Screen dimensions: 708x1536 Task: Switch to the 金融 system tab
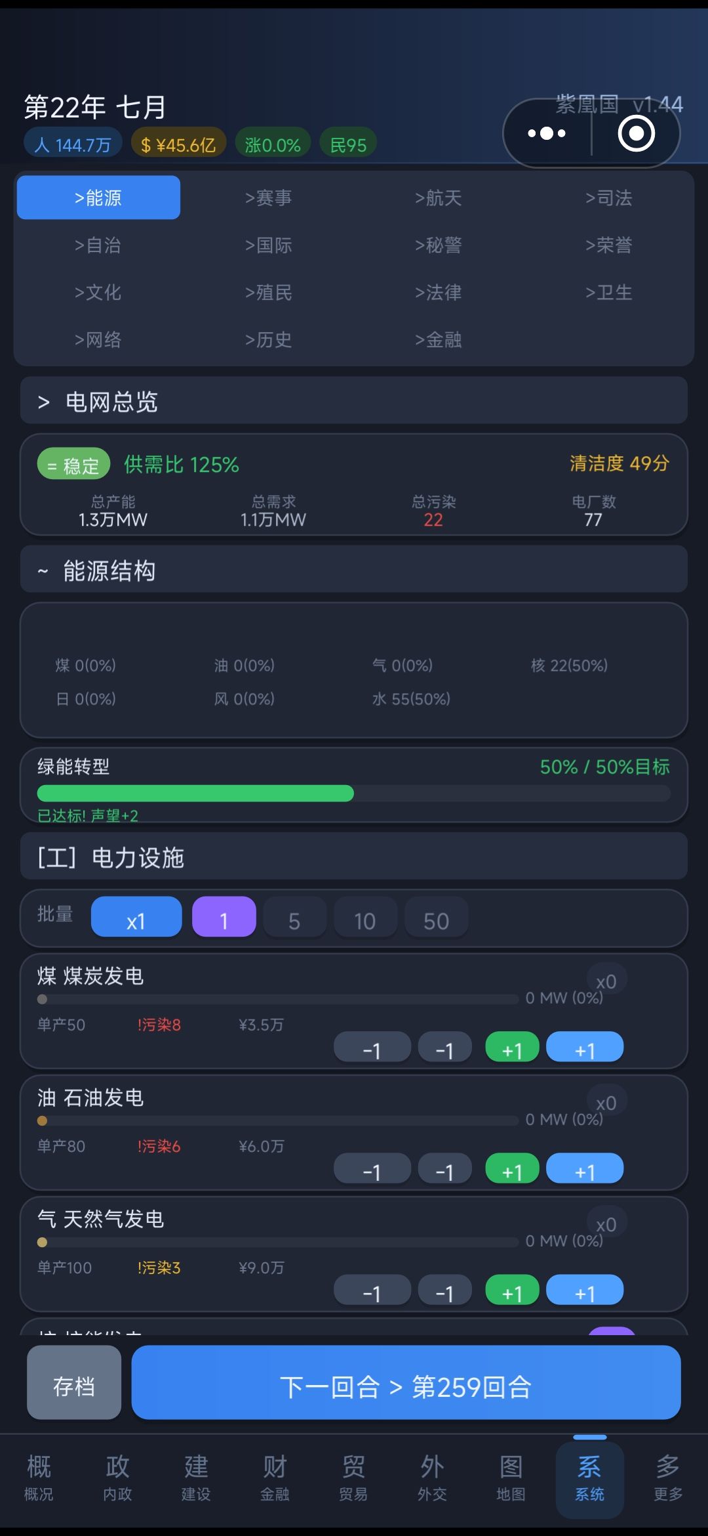(438, 339)
